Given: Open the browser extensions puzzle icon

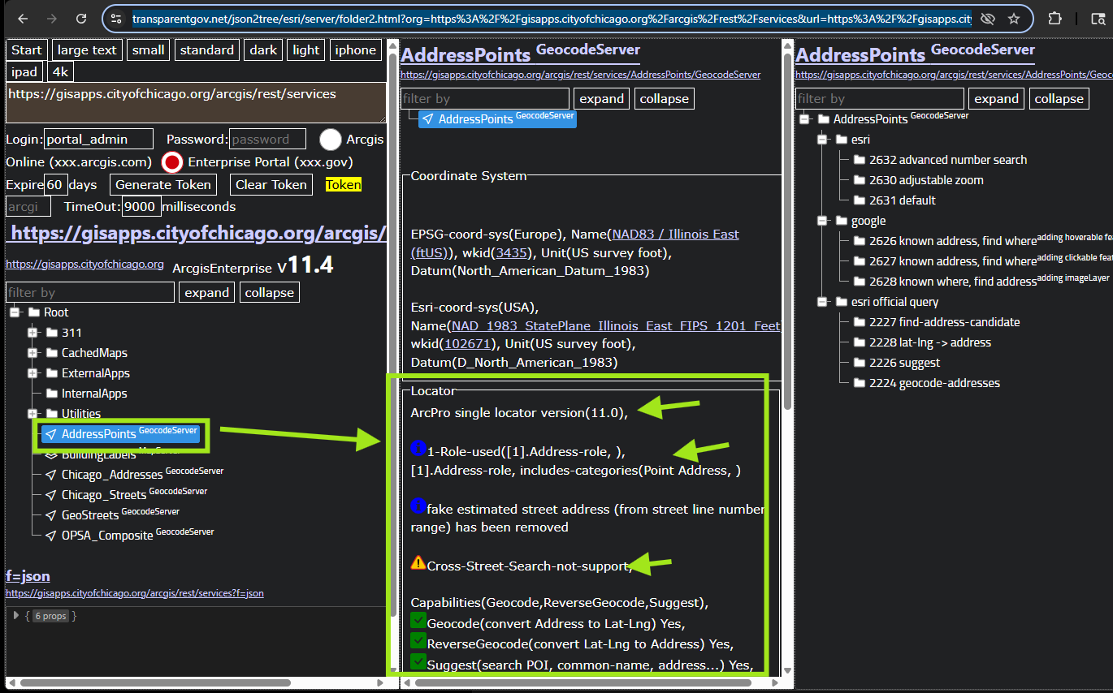Looking at the screenshot, I should [x=1055, y=19].
